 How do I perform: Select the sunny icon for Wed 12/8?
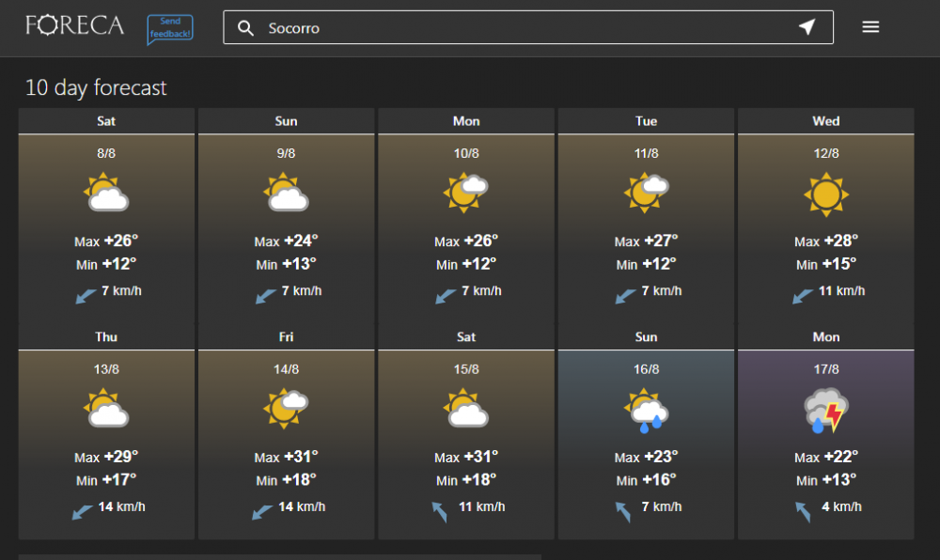pos(826,194)
